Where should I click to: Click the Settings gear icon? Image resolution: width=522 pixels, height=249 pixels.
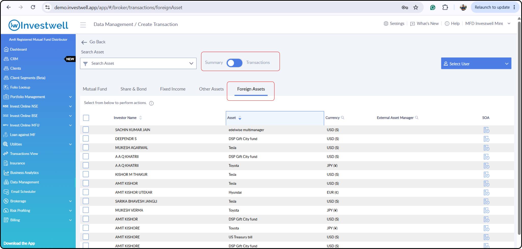tap(386, 24)
